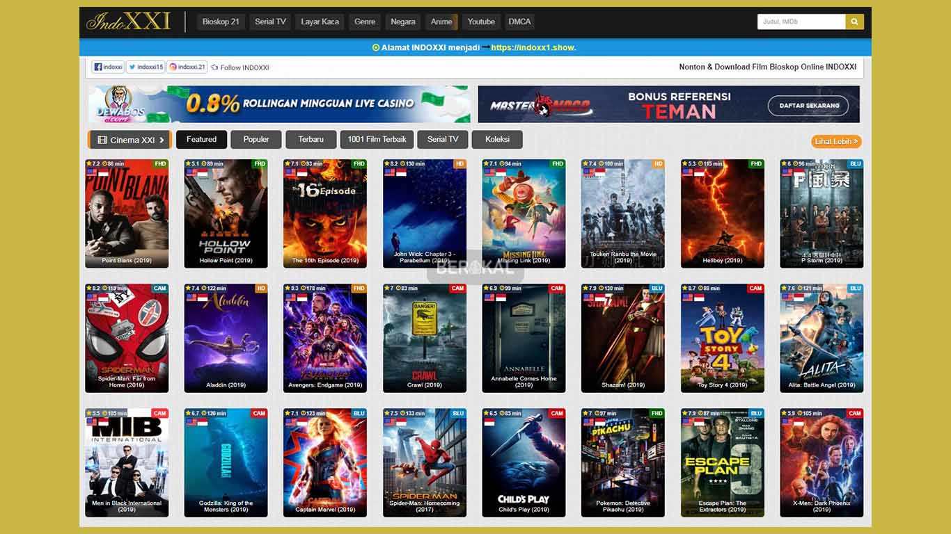Open Alita: Battle Angel poster
Screen dimensions: 951x534
[x=822, y=338]
